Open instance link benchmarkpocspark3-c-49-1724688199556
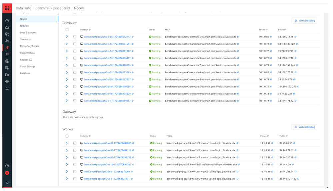This screenshot has height=191, width=333. 107,87
